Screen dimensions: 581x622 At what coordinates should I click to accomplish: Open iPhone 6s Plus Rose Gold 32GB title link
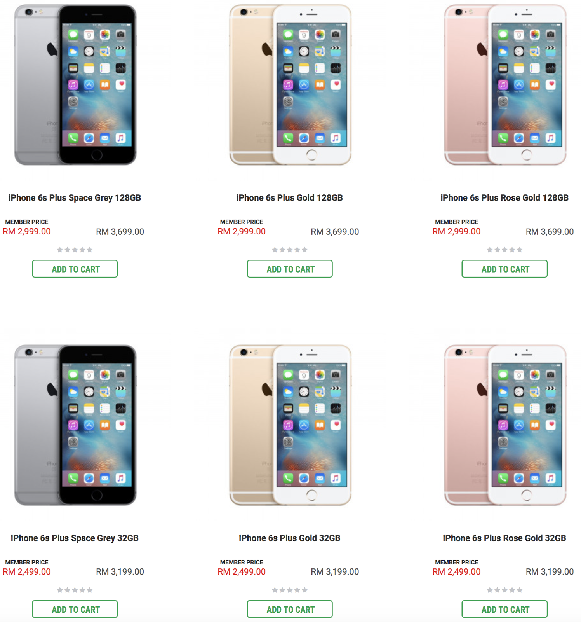tap(504, 538)
